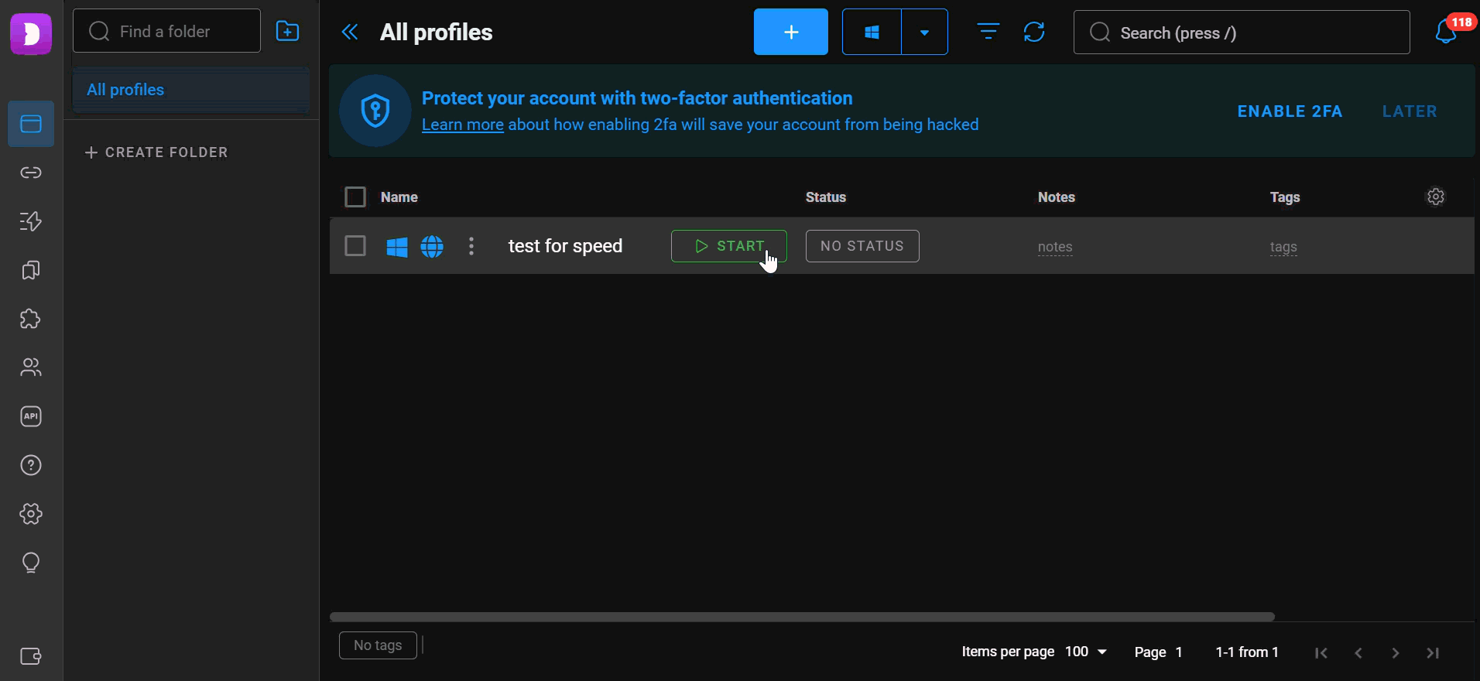Go to the previous page
Screen dimensions: 1480x681
point(1358,652)
